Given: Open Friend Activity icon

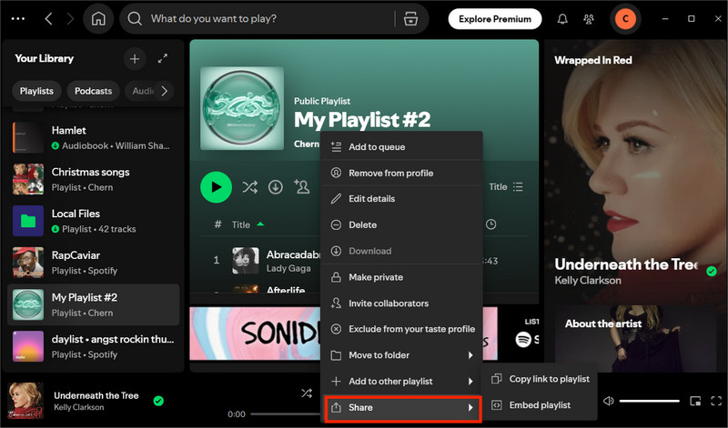Looking at the screenshot, I should tap(589, 19).
